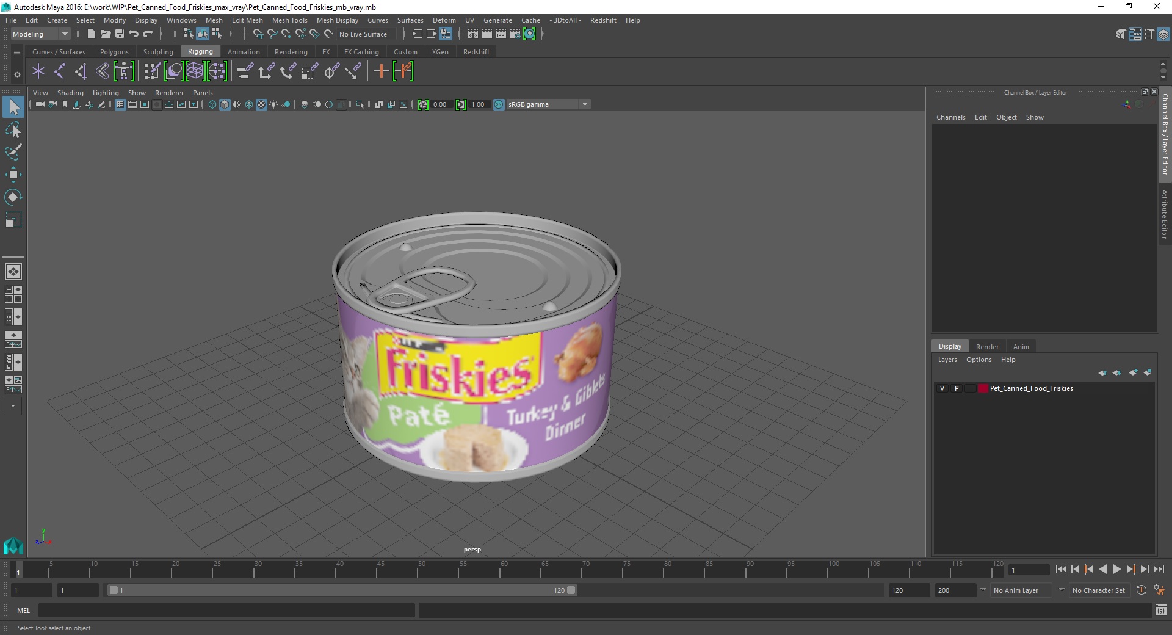Step back one frame button
This screenshot has width=1172, height=635.
click(x=1075, y=569)
